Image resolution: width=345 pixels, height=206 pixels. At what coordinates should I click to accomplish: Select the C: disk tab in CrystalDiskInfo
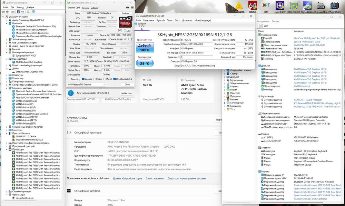coord(142,26)
